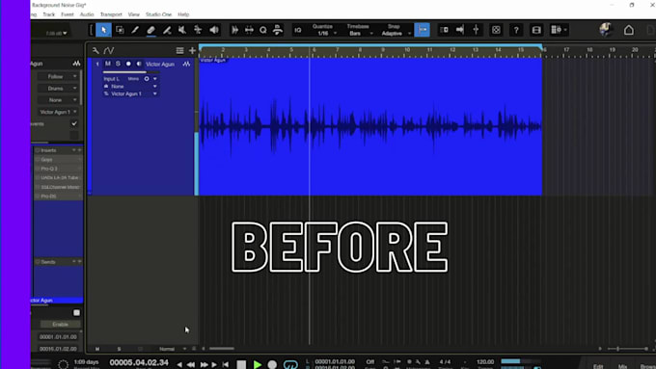Adjust Victor Agun track volume slider
Image resolution: width=656 pixels, height=369 pixels.
click(x=130, y=72)
